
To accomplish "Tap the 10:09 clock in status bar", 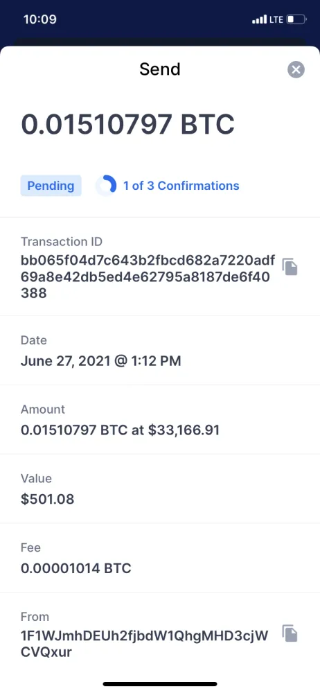I will [x=39, y=19].
